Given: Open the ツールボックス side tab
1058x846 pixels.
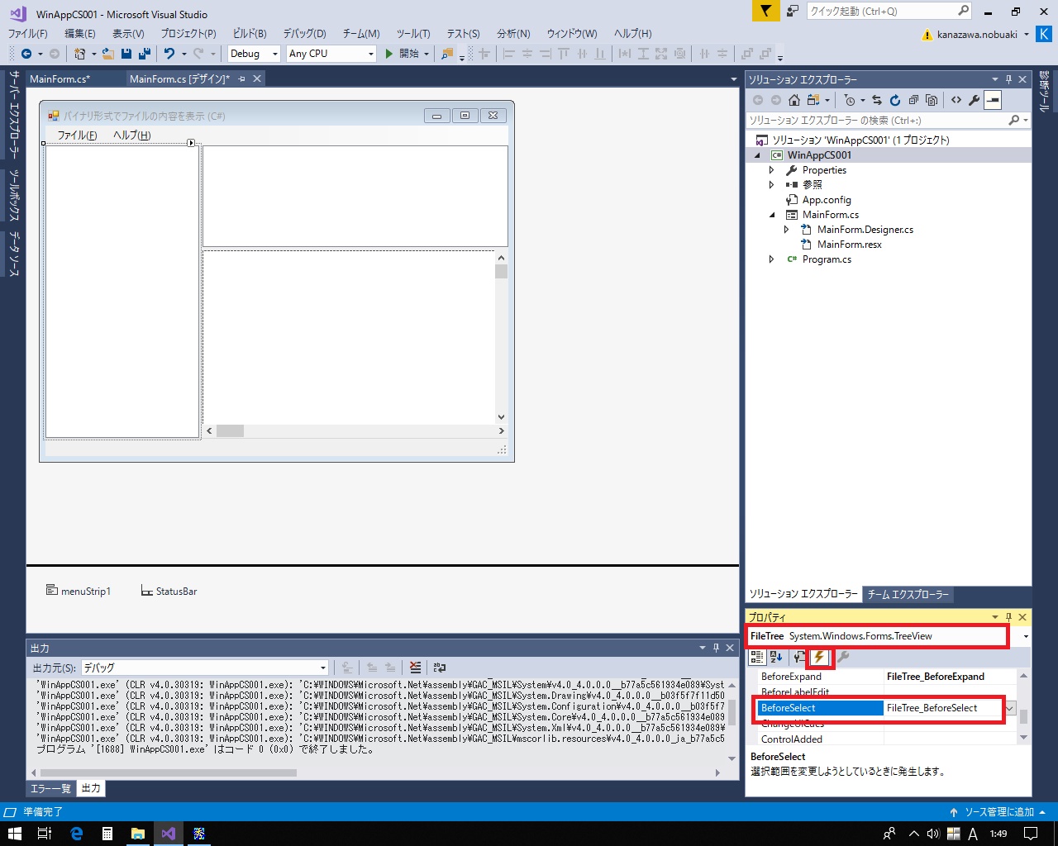Looking at the screenshot, I should (x=14, y=195).
